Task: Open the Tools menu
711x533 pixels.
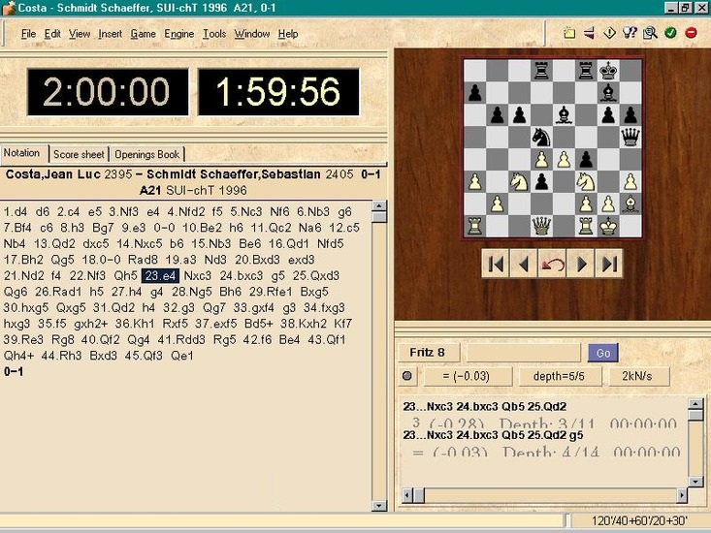Action: click(x=213, y=34)
